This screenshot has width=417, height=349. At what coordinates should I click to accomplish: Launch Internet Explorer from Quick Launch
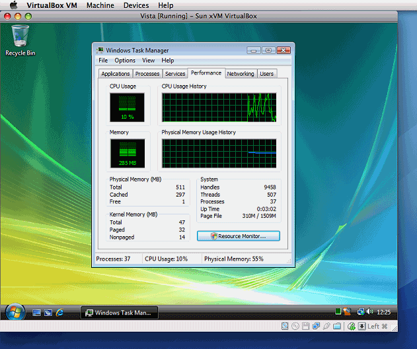tap(59, 312)
